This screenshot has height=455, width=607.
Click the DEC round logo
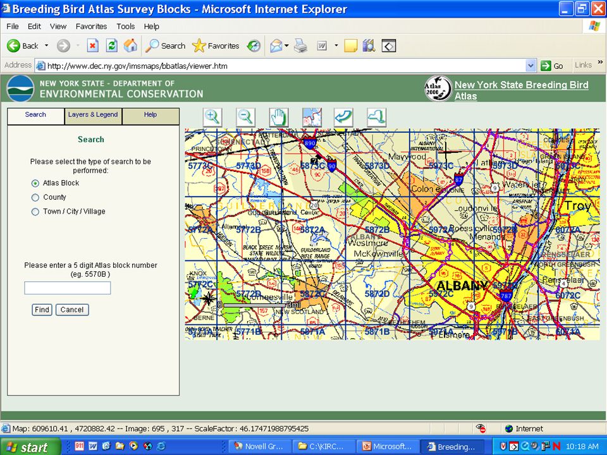point(20,88)
